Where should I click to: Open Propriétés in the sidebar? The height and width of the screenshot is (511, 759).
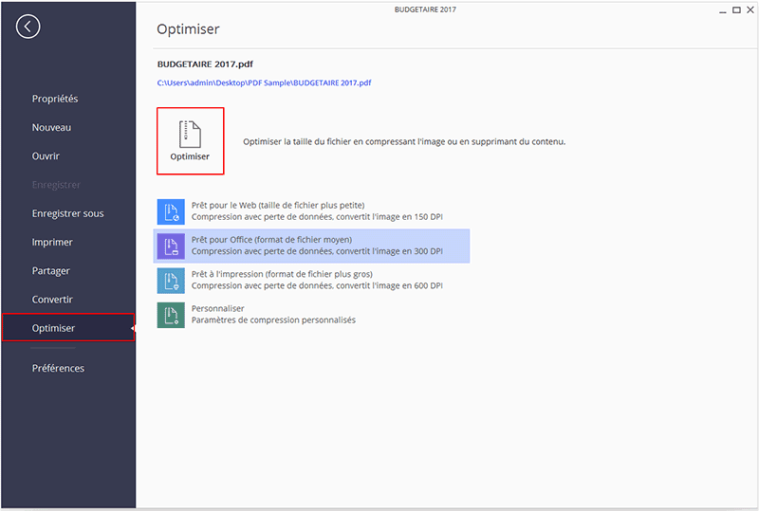[x=55, y=99]
